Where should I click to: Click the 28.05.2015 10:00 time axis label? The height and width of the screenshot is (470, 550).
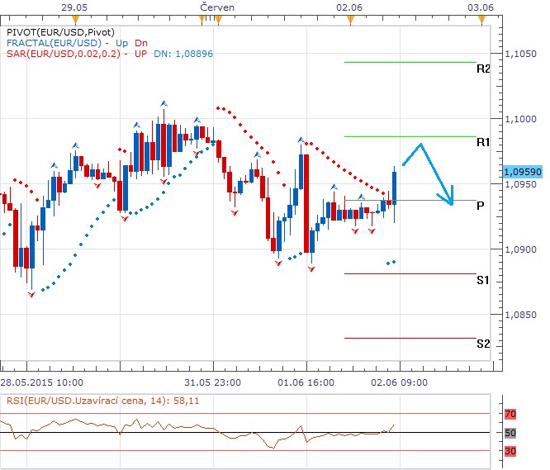pos(41,382)
